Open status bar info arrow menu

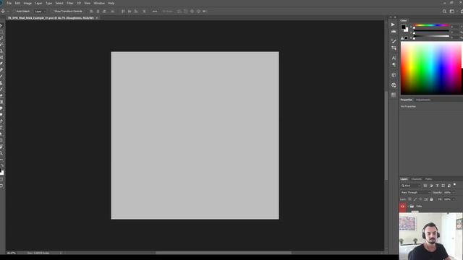(x=61, y=253)
